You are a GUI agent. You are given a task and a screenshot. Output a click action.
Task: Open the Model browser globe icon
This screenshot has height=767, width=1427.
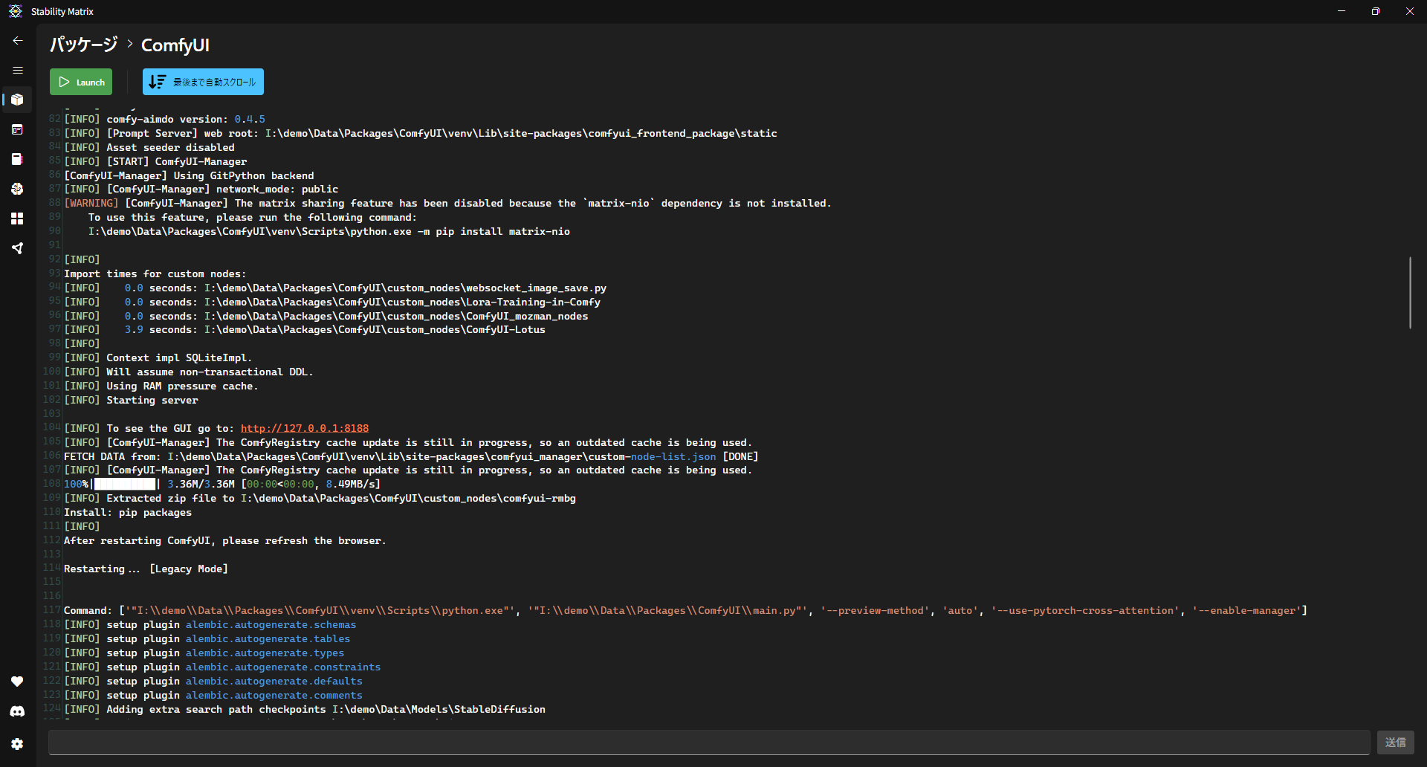pos(17,189)
